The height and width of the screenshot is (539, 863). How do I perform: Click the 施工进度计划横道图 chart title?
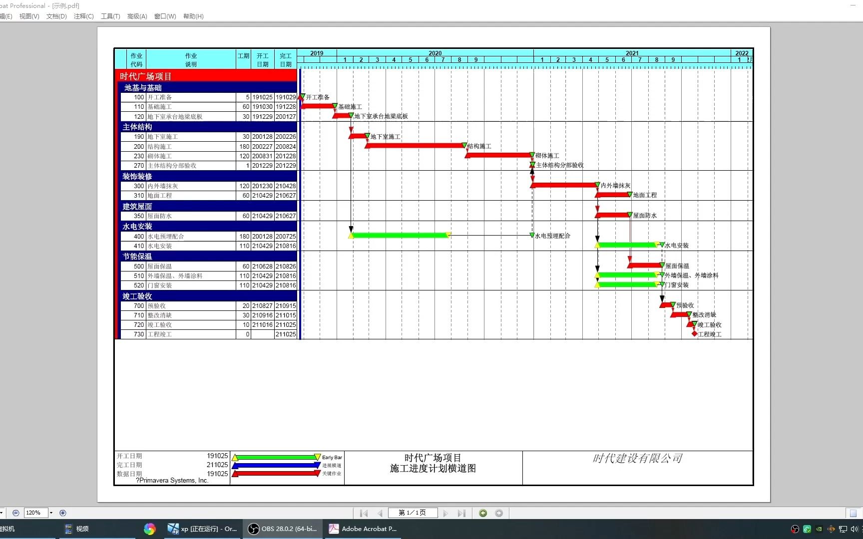[433, 469]
